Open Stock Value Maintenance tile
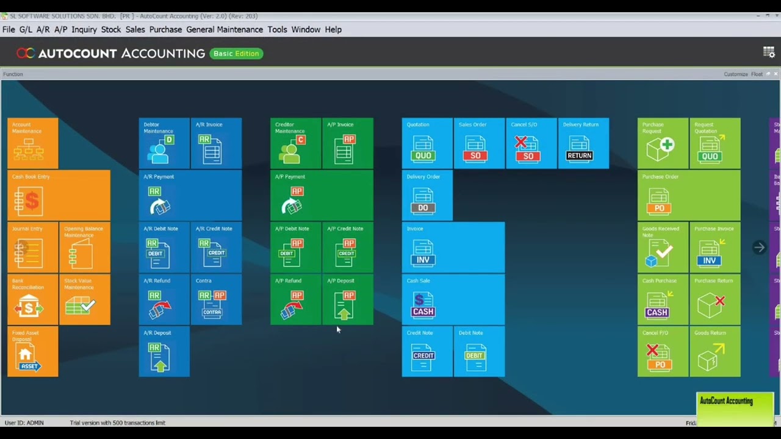 coord(85,299)
